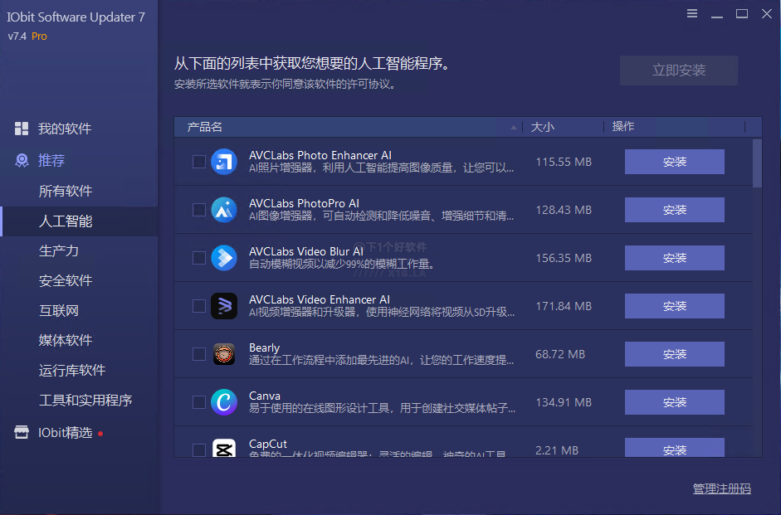Install CapCut with 安装 button
781x515 pixels.
tap(675, 448)
